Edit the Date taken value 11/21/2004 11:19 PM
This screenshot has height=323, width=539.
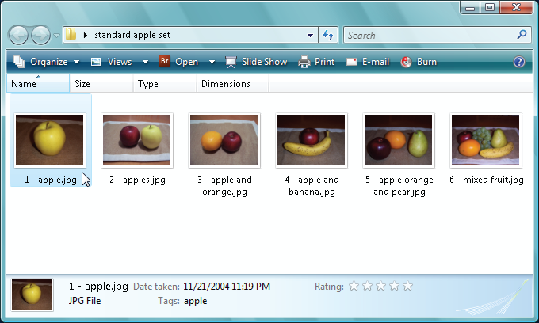coord(227,287)
